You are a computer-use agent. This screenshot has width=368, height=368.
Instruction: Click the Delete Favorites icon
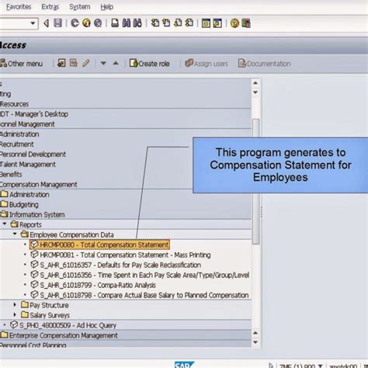click(74, 63)
